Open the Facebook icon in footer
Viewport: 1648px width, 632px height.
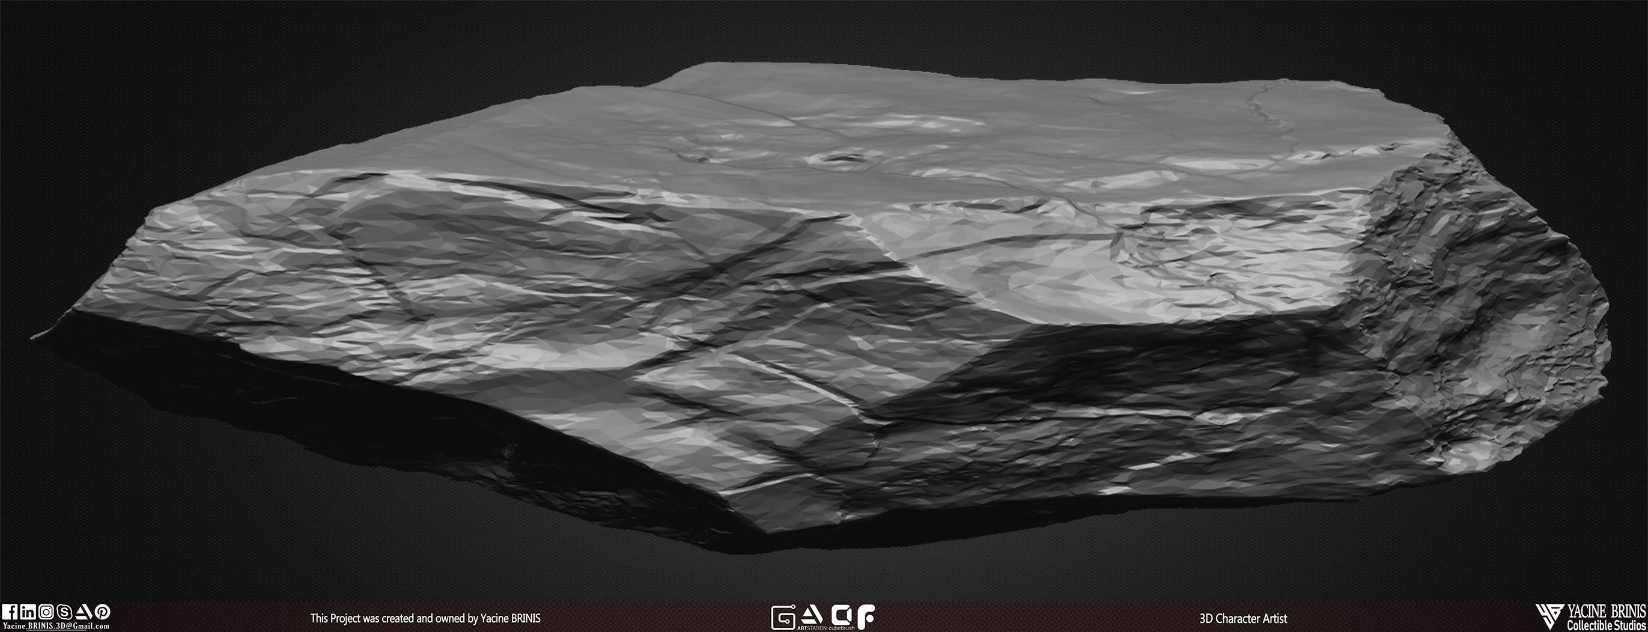(x=10, y=612)
